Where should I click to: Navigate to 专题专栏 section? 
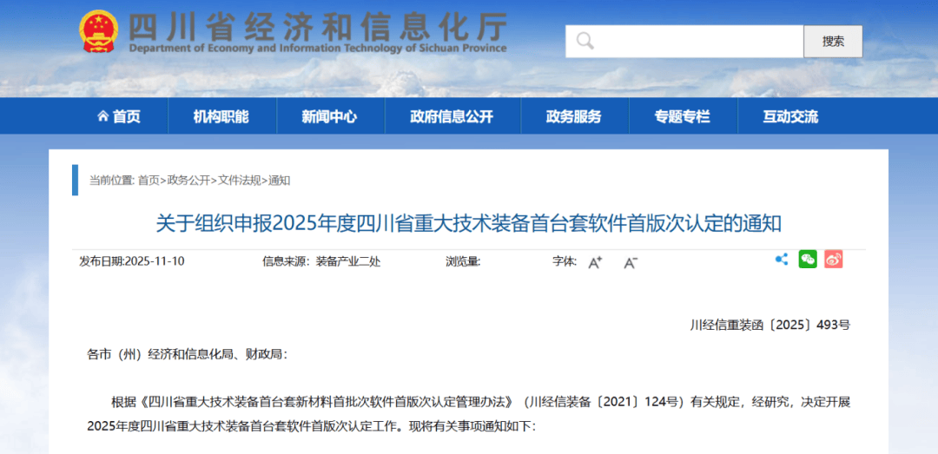coord(682,116)
